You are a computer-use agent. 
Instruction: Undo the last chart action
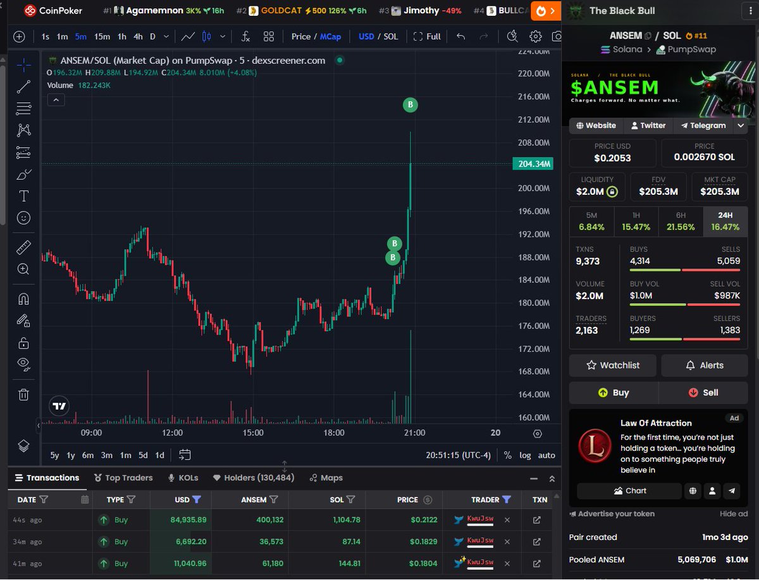(461, 37)
